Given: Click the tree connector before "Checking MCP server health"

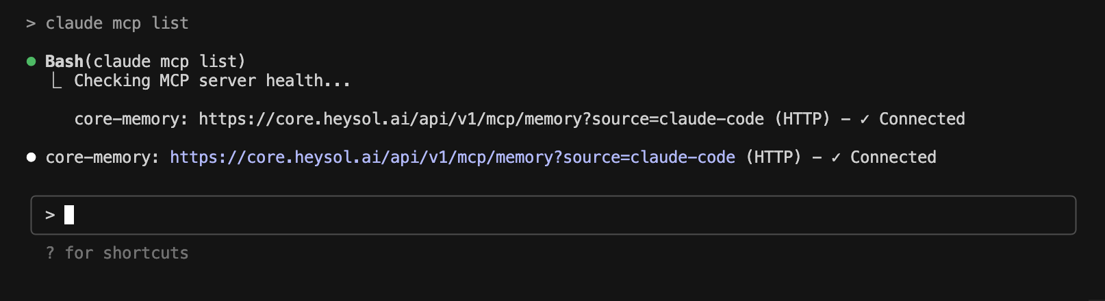Looking at the screenshot, I should coord(58,81).
